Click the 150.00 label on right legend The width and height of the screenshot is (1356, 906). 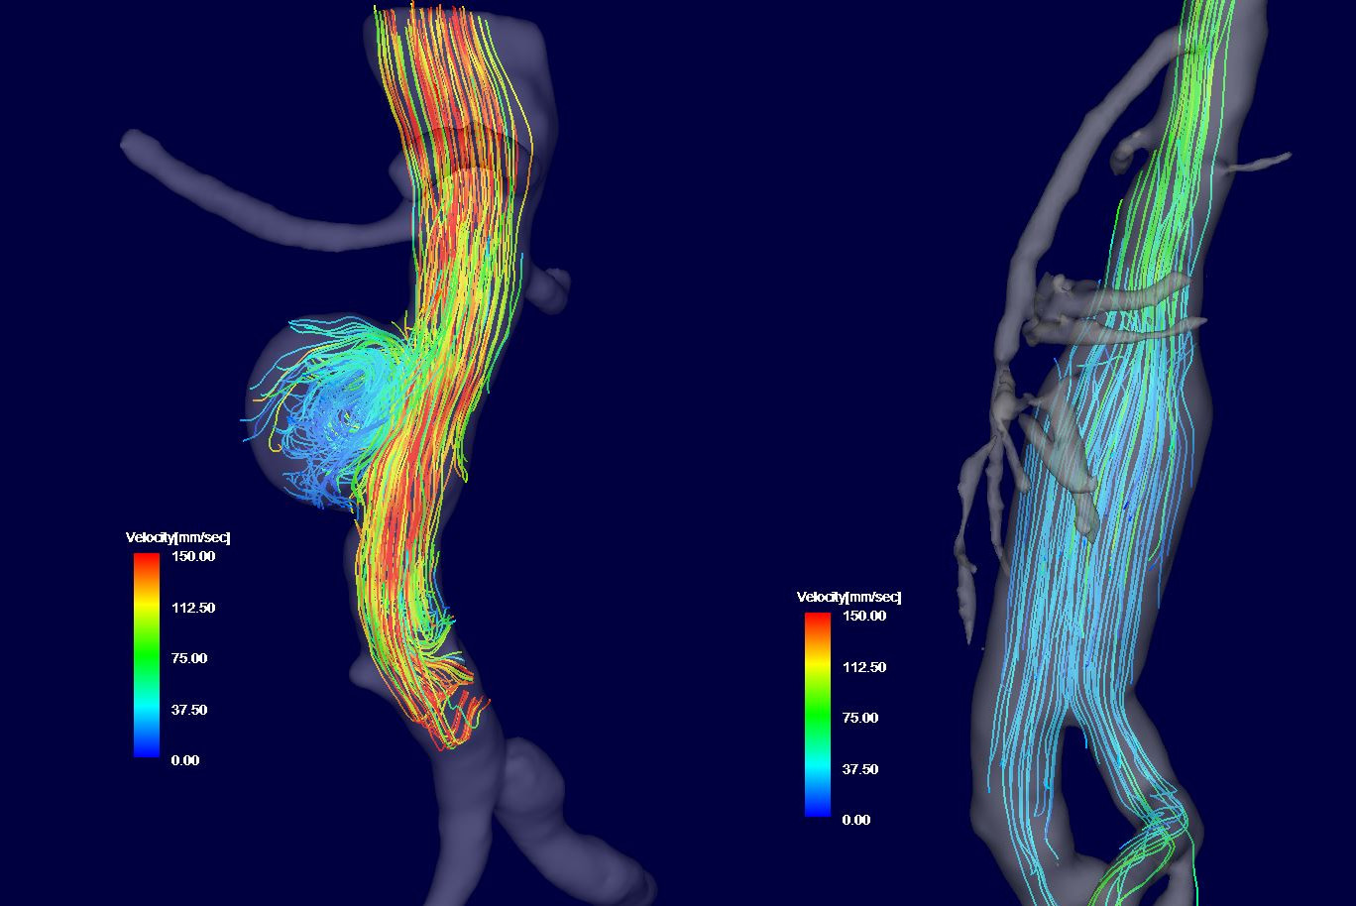coord(864,616)
